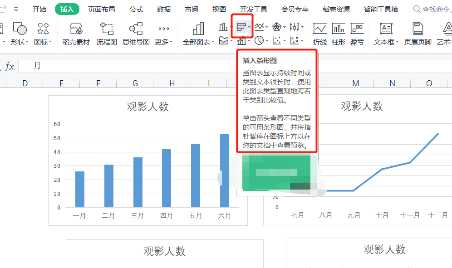452x268 pixels.
Task: Expand the 更多 more dropdown
Action: [171, 42]
